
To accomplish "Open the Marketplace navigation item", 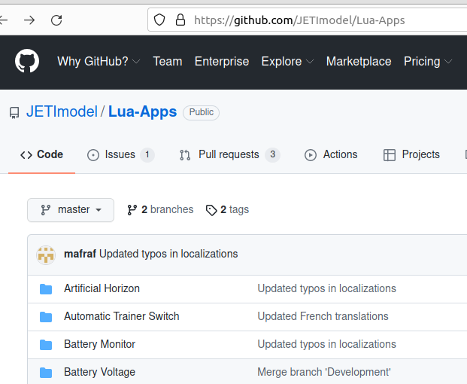I will pyautogui.click(x=359, y=62).
